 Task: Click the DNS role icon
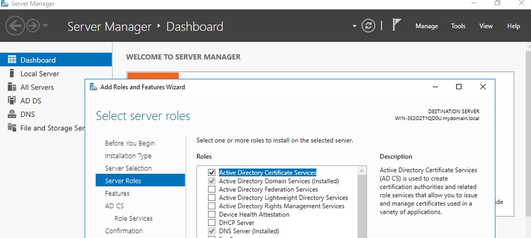coord(12,114)
